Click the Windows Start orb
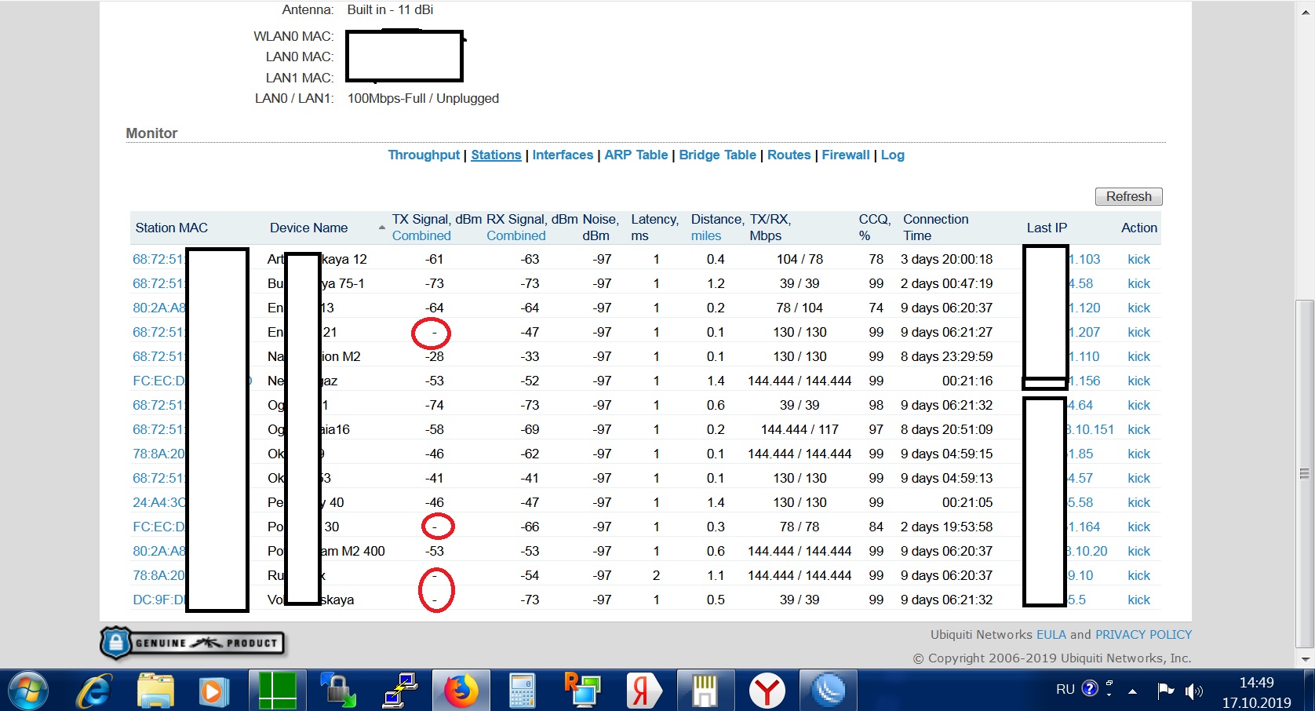Viewport: 1315px width, 711px height. click(x=29, y=691)
